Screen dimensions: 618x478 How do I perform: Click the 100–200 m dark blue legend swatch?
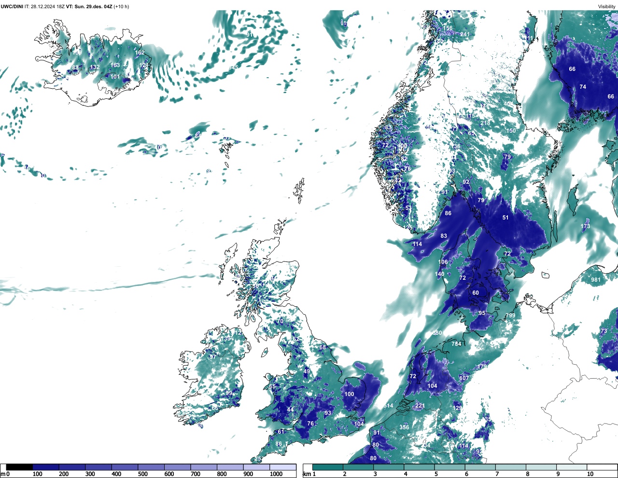(x=46, y=467)
